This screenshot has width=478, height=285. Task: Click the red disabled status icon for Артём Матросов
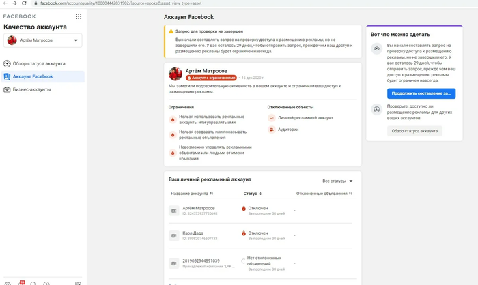pyautogui.click(x=243, y=208)
